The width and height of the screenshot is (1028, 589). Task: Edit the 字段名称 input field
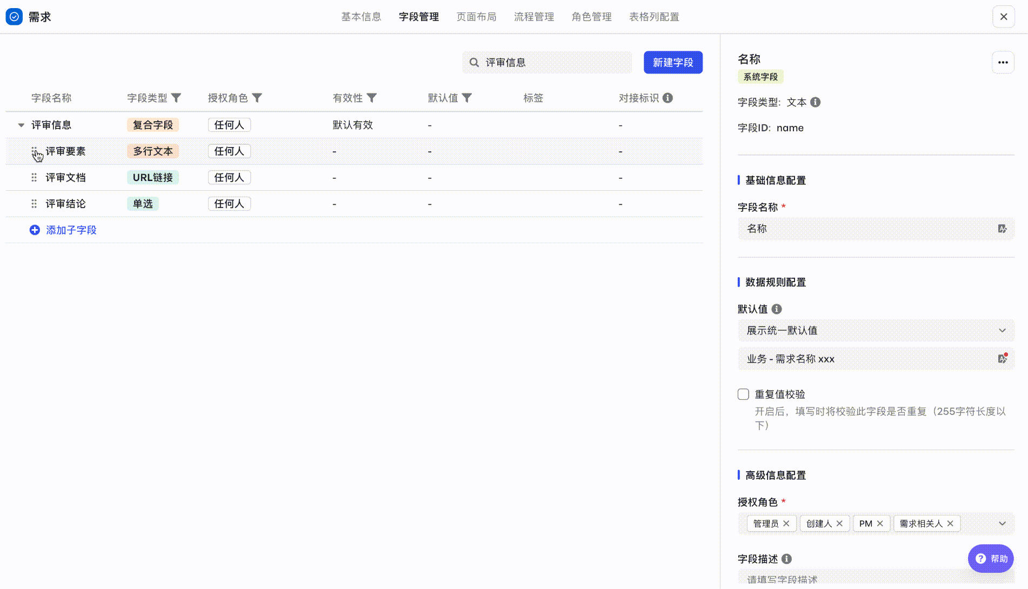click(x=876, y=229)
